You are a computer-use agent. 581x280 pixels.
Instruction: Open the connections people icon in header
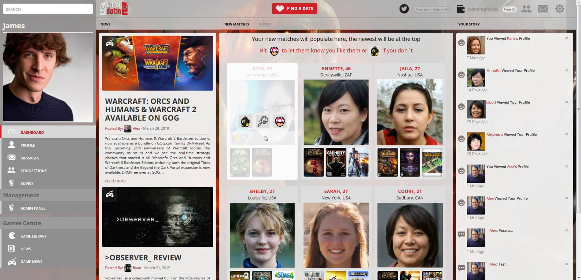526,9
